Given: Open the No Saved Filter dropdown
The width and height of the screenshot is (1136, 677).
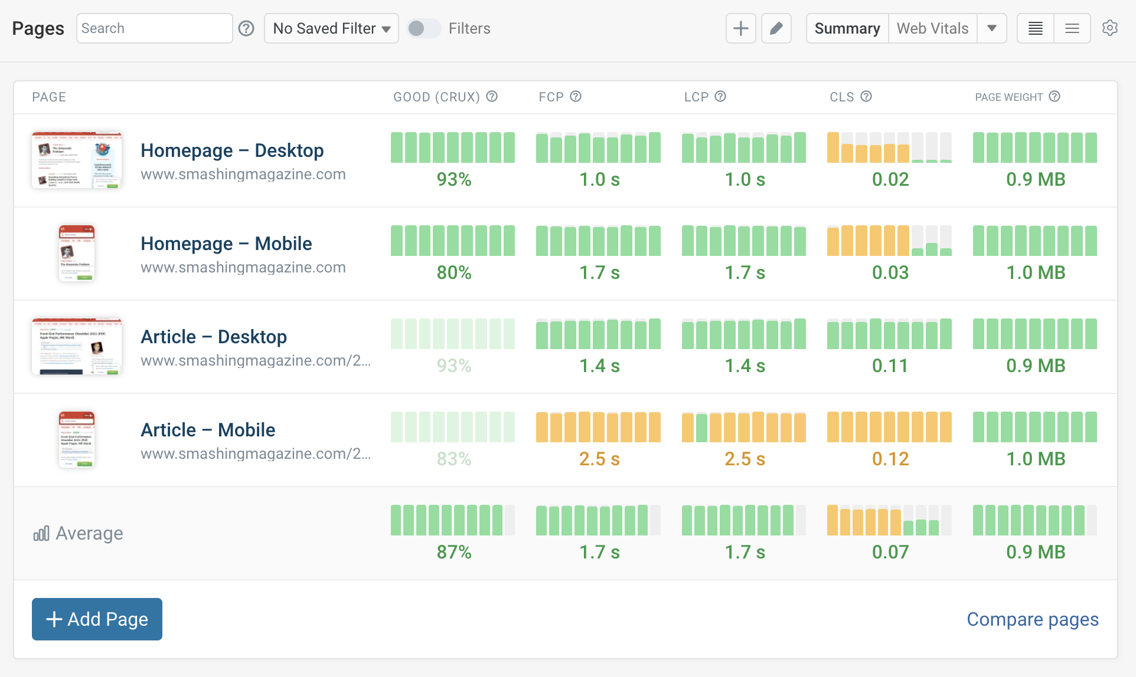Looking at the screenshot, I should pos(331,28).
